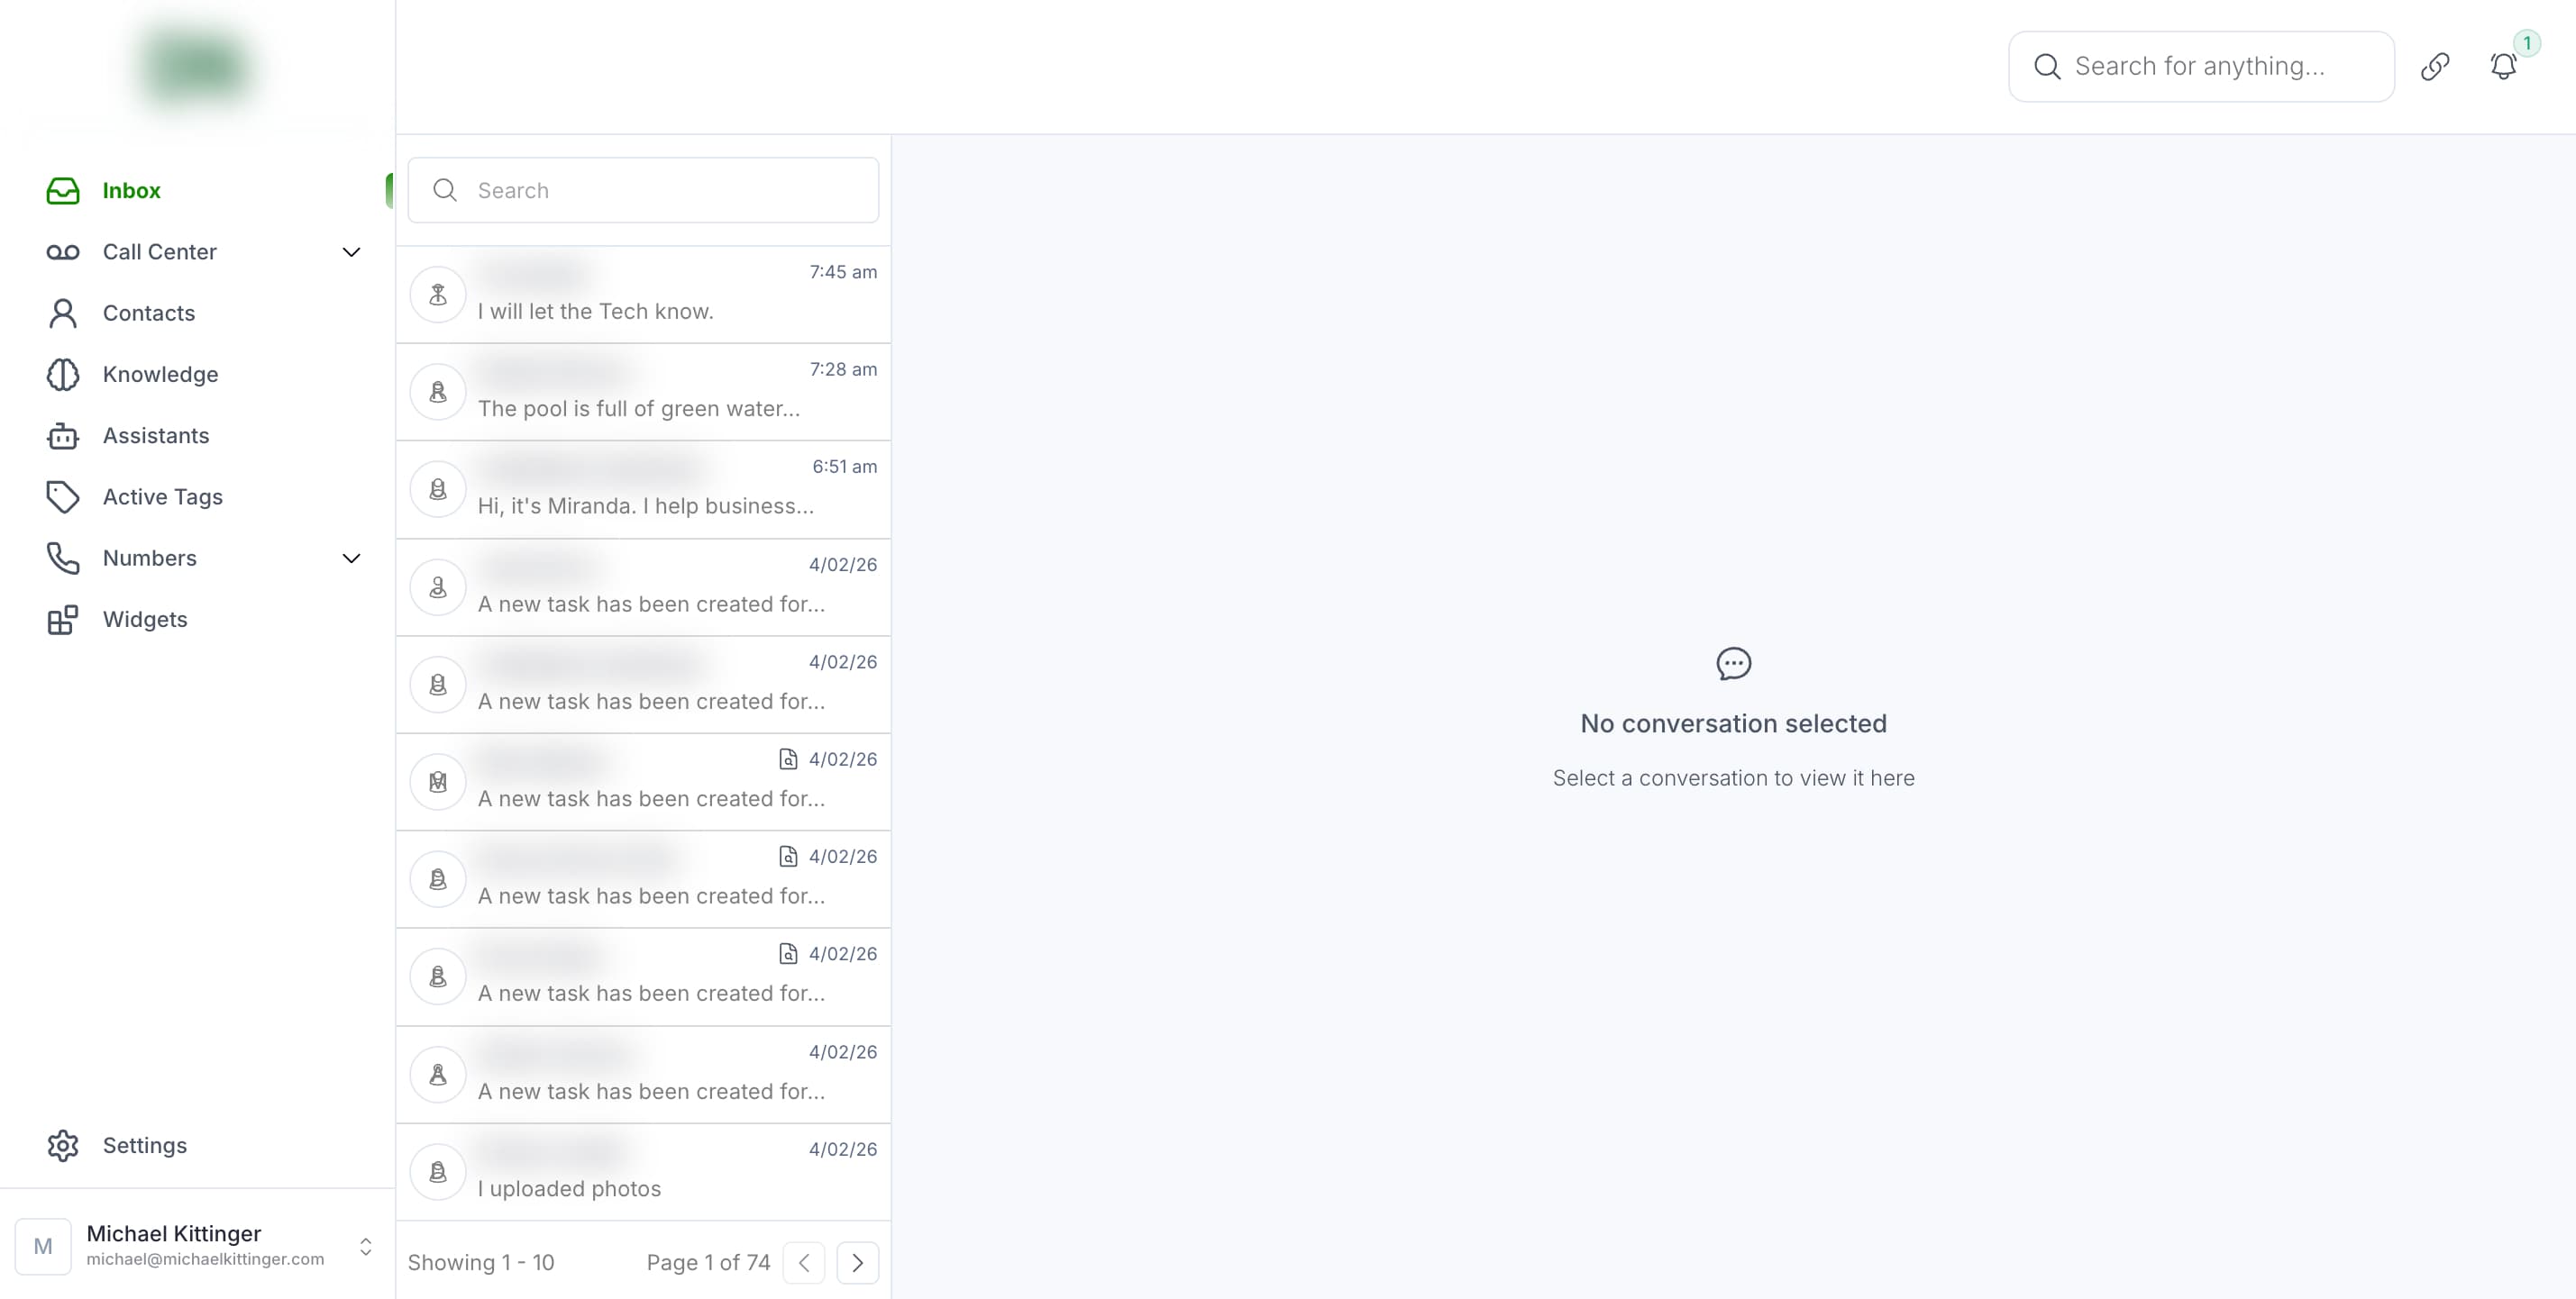The image size is (2576, 1299).
Task: Expand the Call Center section
Action: tap(351, 252)
